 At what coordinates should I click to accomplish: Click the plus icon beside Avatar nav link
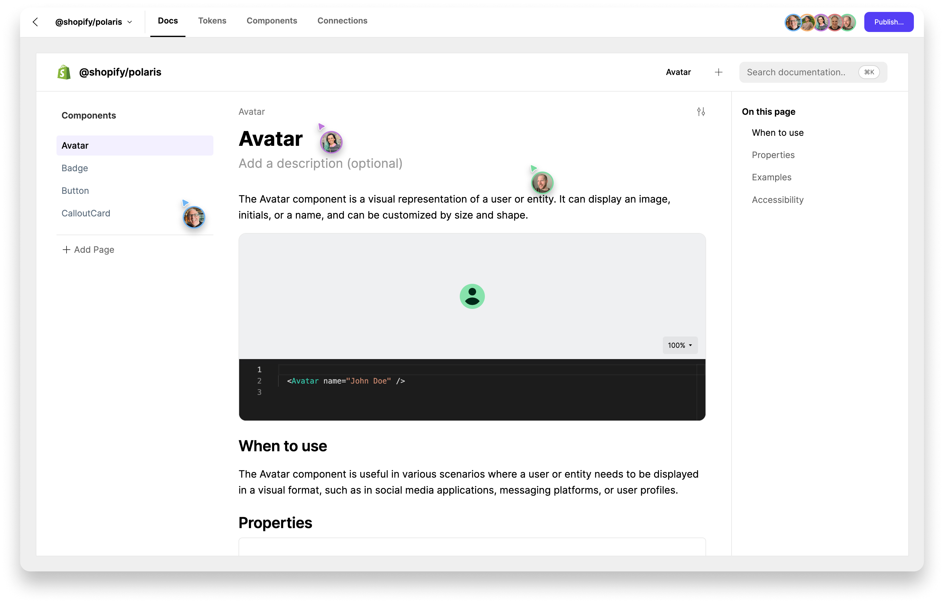pos(718,72)
